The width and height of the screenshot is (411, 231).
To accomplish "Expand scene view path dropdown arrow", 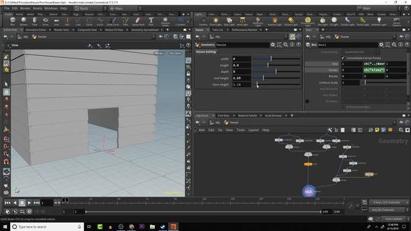I will point(153,37).
